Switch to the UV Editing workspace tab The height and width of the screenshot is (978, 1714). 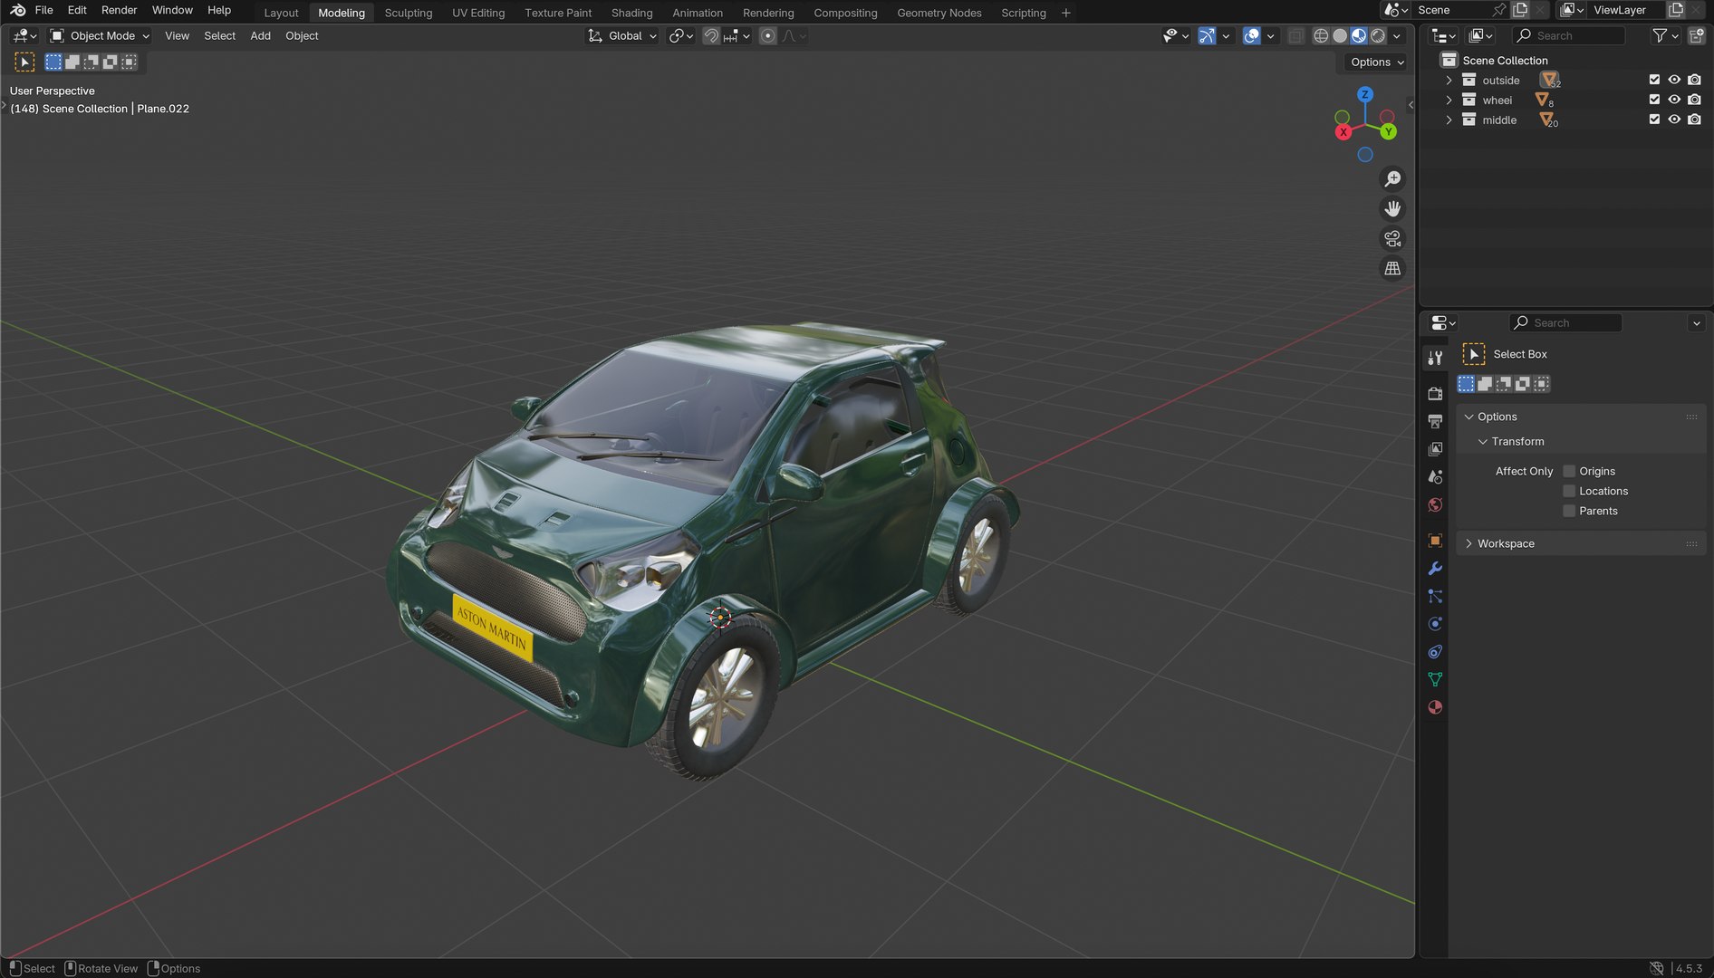[478, 13]
